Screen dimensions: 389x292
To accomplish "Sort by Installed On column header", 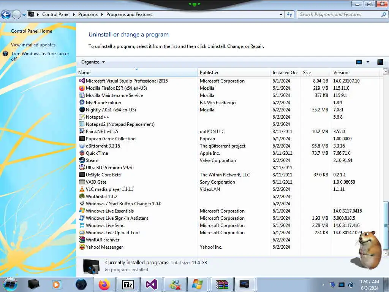I will 285,73.
